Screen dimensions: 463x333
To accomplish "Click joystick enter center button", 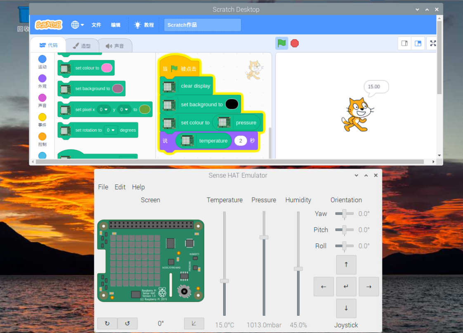I will [x=346, y=287].
